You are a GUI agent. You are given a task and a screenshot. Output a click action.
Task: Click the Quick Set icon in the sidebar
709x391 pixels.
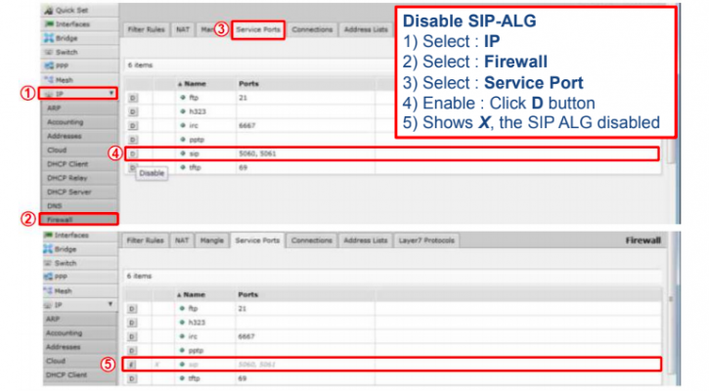(50, 12)
